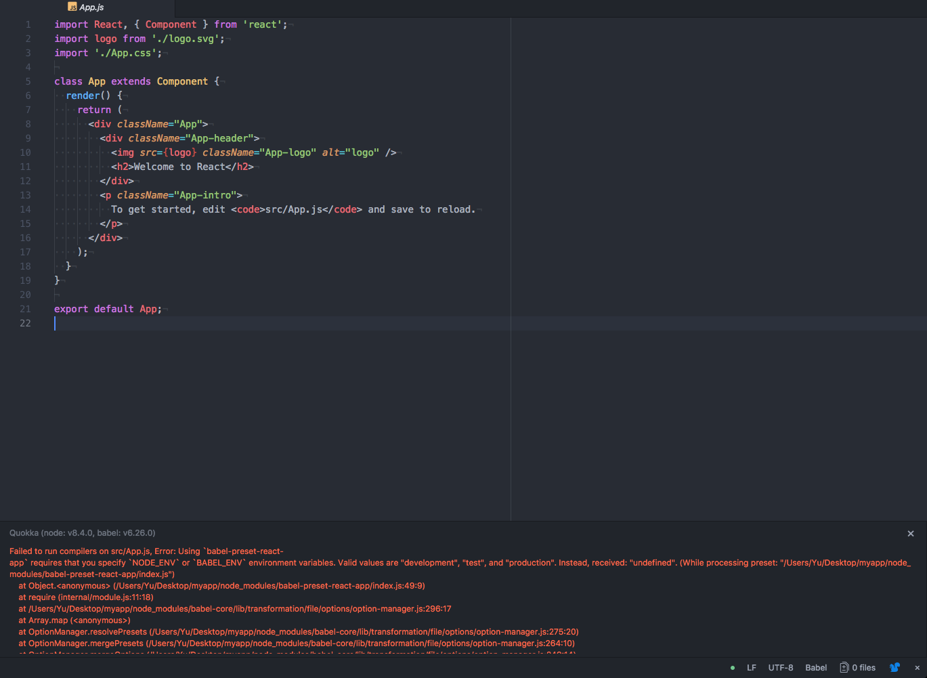This screenshot has height=678, width=927.
Task: Click the document icon next to 0 files counter
Action: coord(844,667)
